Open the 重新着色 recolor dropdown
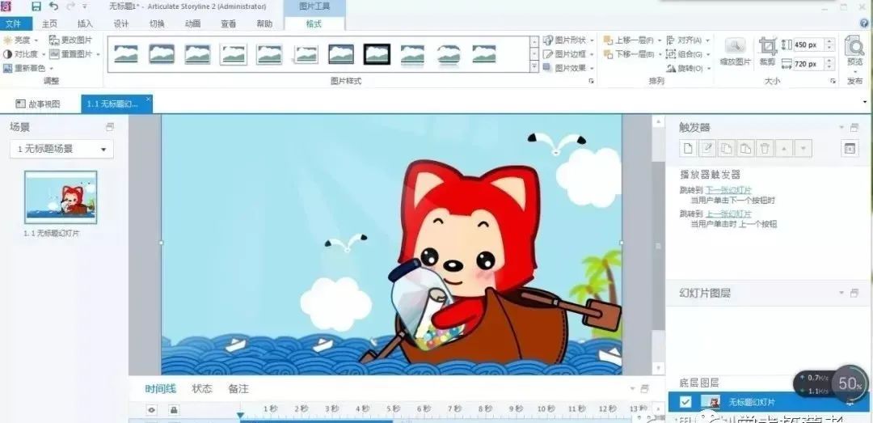 (28, 68)
